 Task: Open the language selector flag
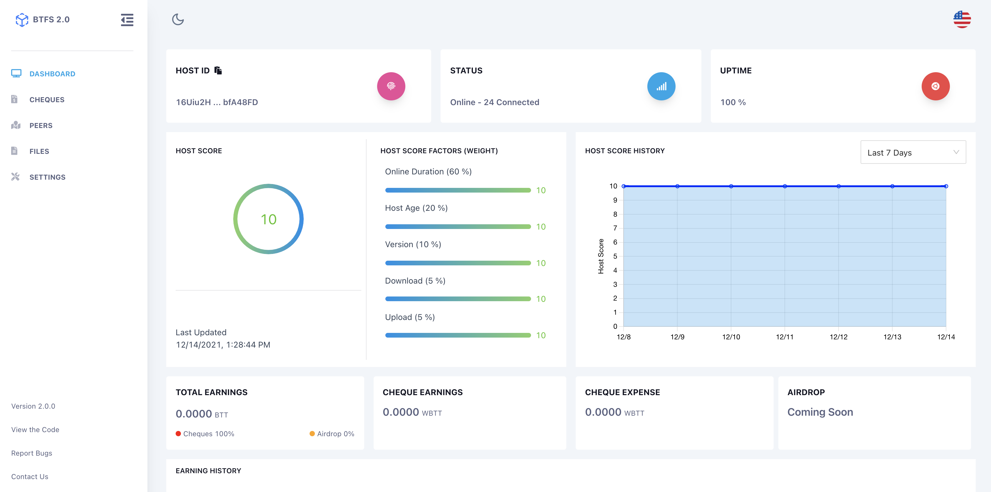[x=962, y=19]
